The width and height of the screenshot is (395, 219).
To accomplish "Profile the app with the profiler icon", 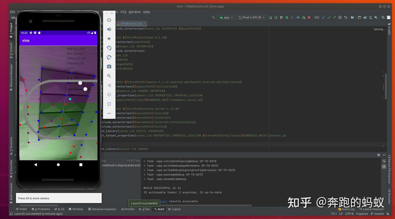I will pyautogui.click(x=298, y=17).
